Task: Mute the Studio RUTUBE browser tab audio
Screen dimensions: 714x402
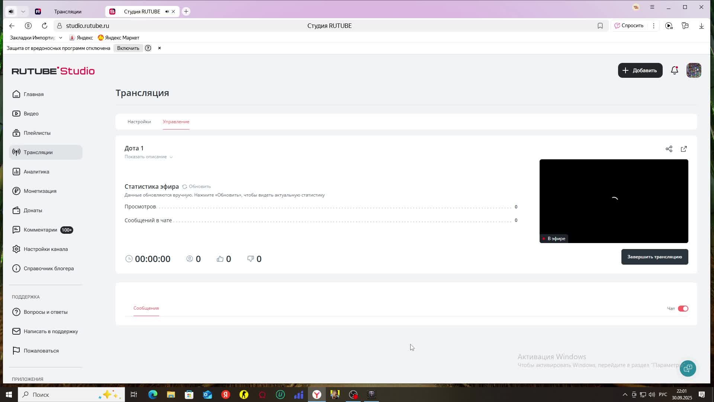Action: [167, 12]
